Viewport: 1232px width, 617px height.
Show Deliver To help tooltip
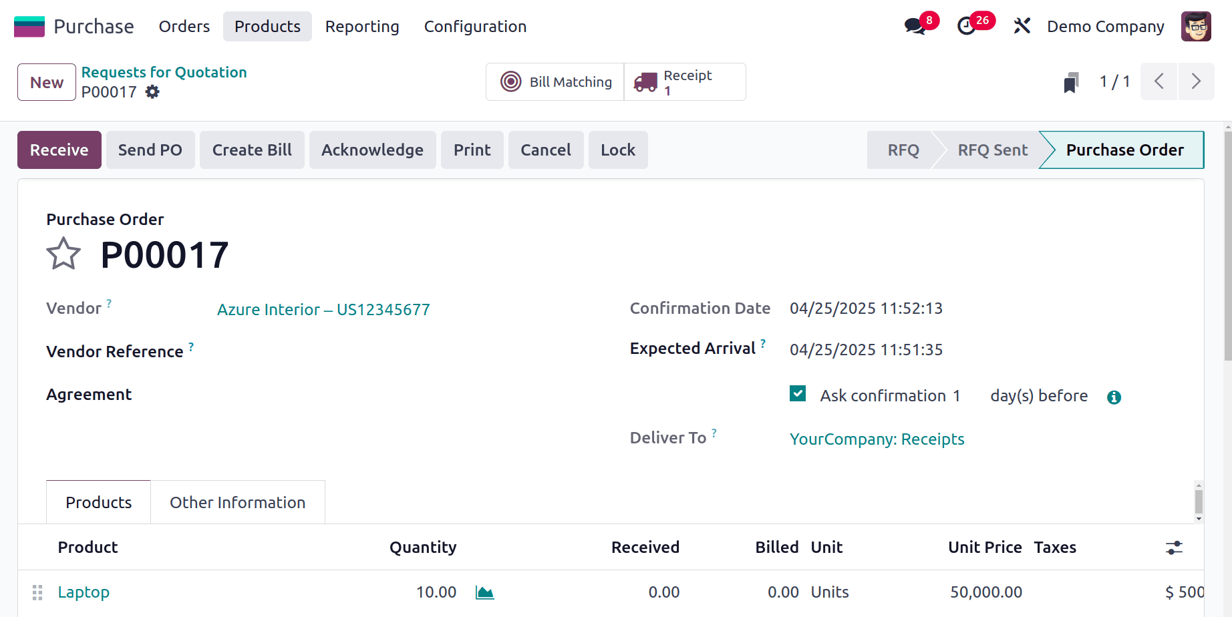(x=714, y=433)
